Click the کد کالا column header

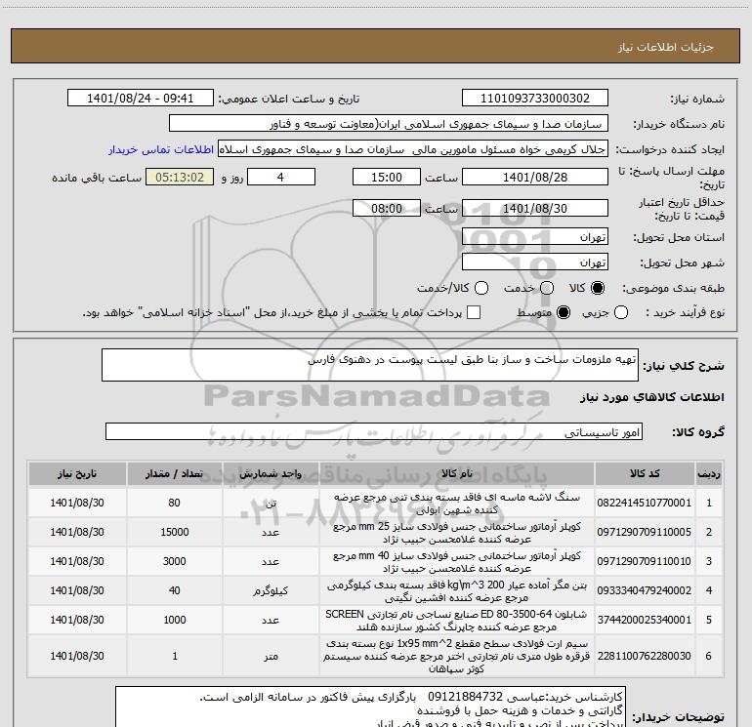[x=645, y=473]
